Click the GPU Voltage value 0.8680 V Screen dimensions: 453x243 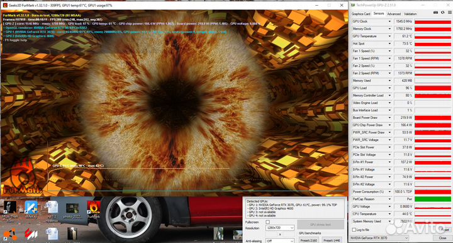404,206
